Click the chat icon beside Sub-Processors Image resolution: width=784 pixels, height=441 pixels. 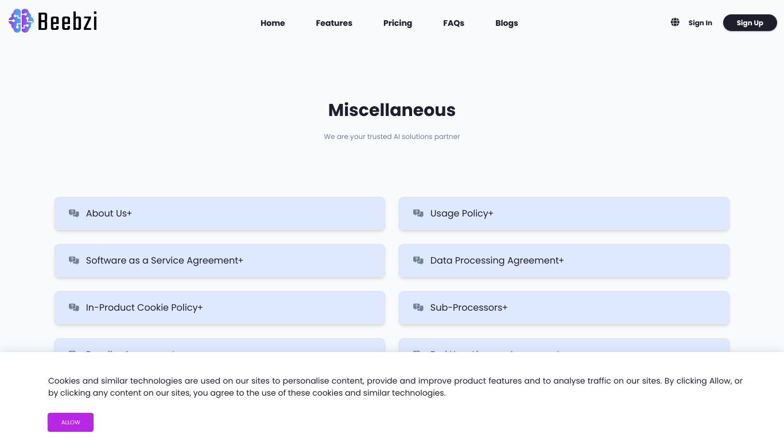point(418,307)
